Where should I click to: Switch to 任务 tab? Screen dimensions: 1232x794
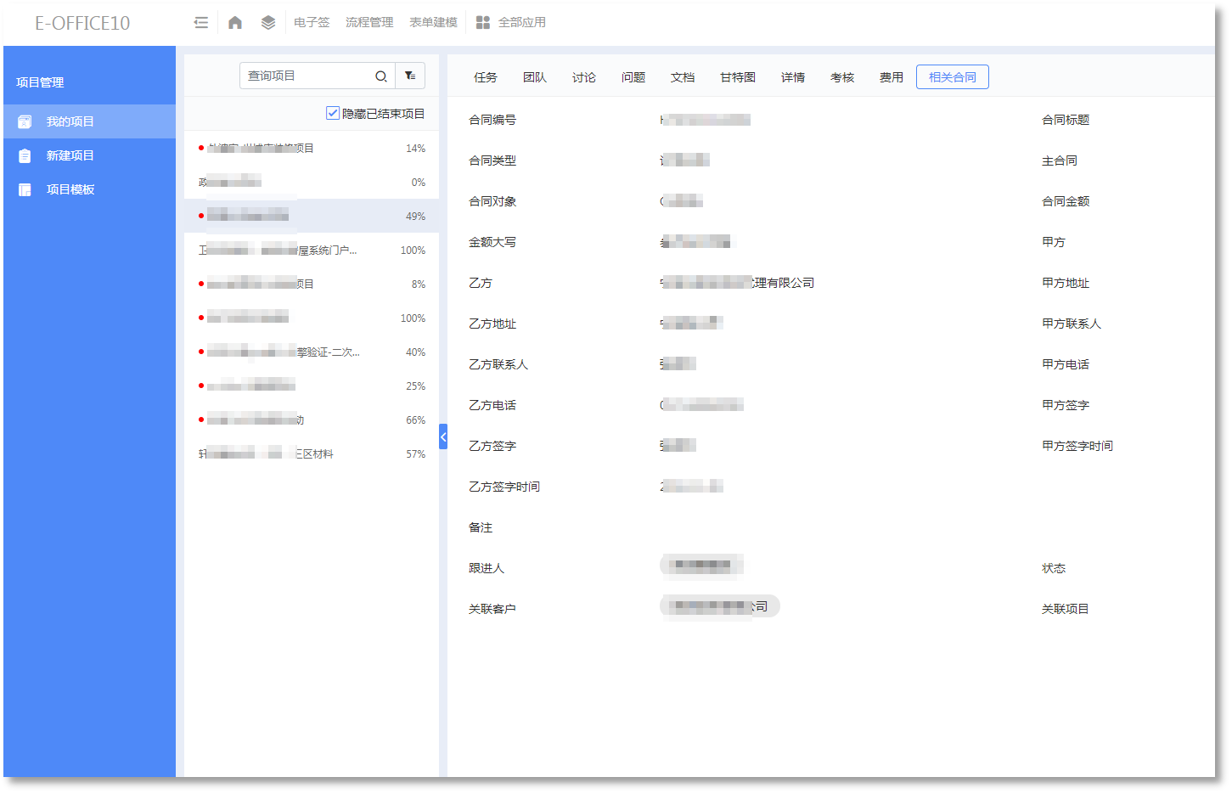click(x=486, y=77)
